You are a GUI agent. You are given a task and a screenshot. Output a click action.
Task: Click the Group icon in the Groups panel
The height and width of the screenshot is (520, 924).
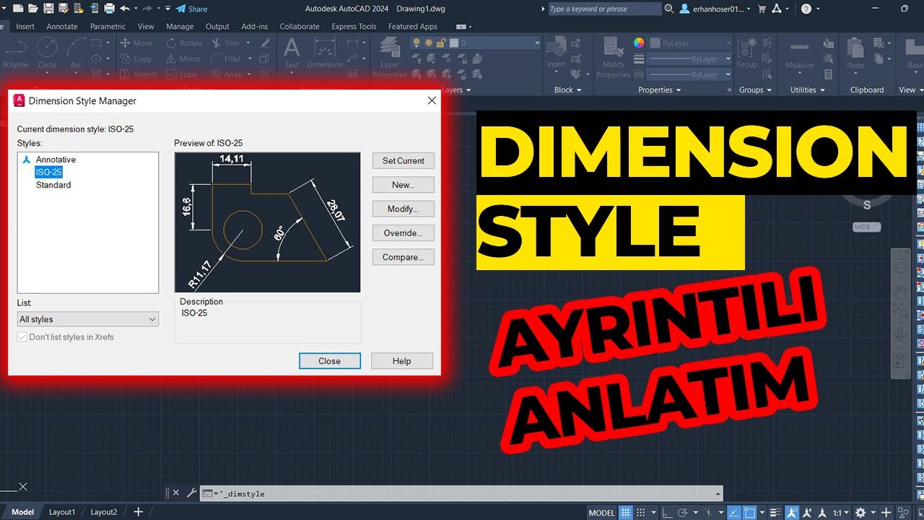747,52
